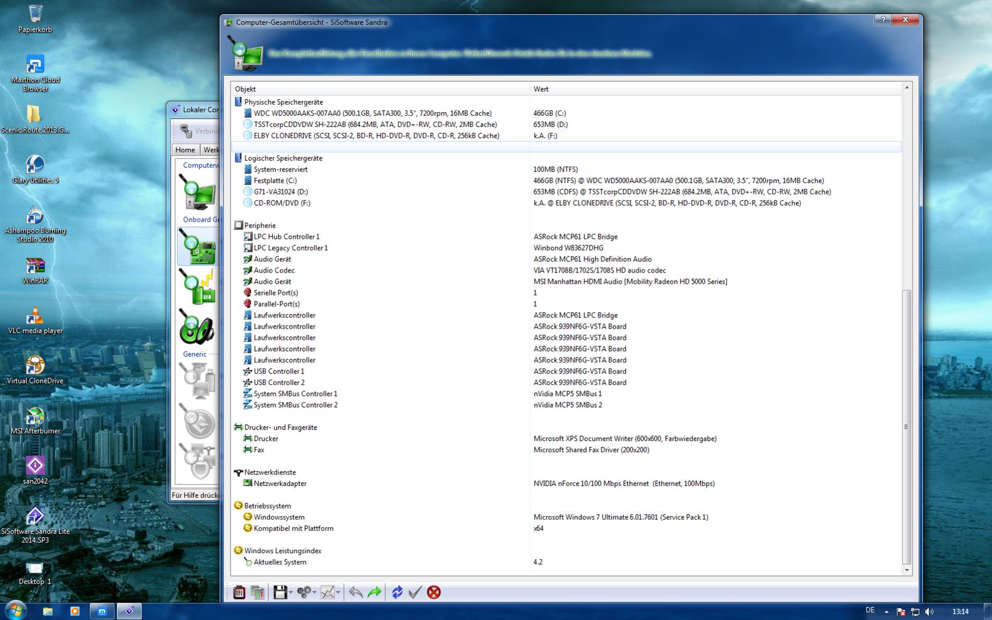The image size is (992, 620).
Task: Click the mainboard icon in background window
Action: tap(197, 246)
